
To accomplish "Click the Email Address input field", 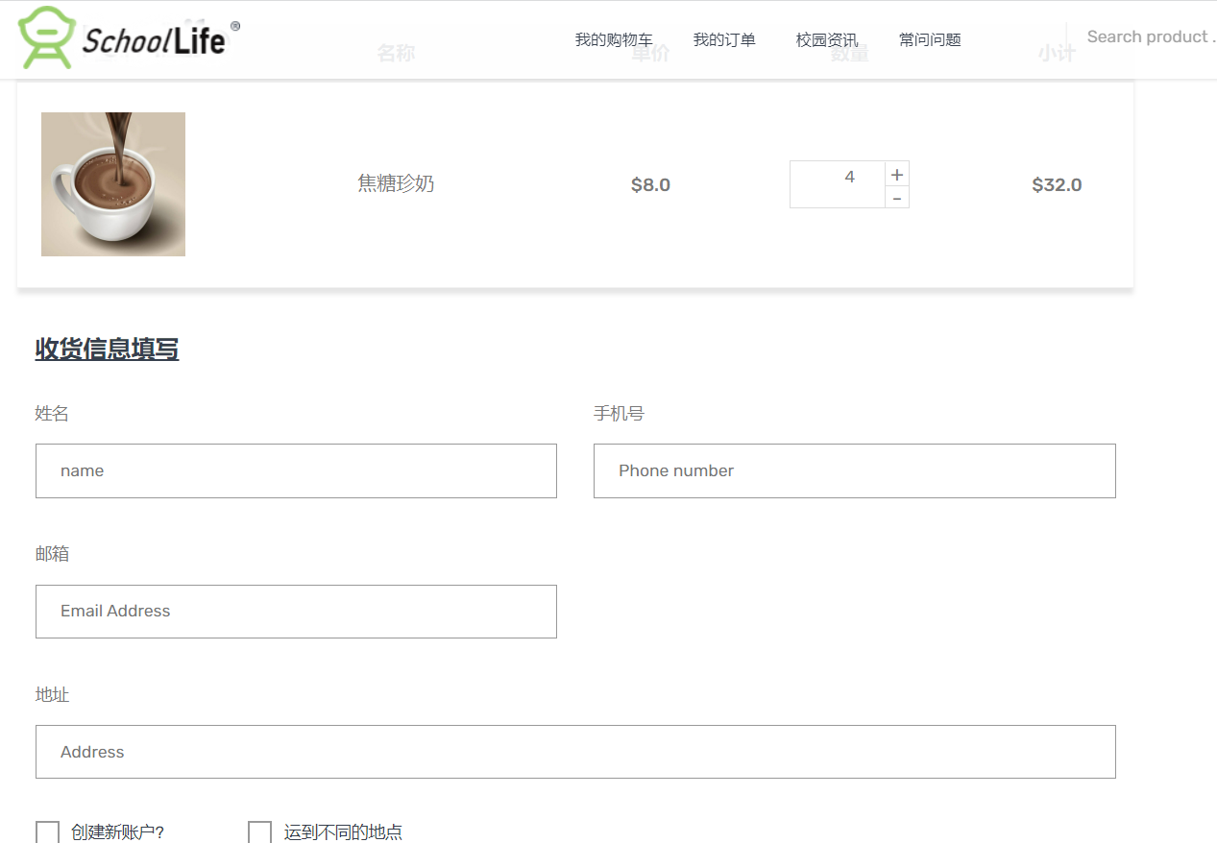I will (x=296, y=612).
